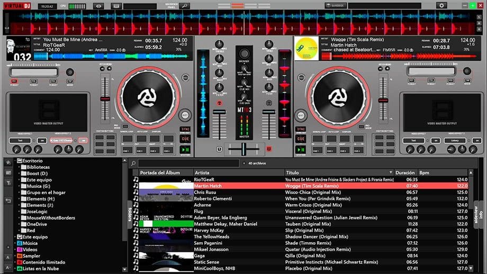Viewport: 487px width, 274px height.
Task: Click the left deck jog wheel center
Action: coord(147,97)
